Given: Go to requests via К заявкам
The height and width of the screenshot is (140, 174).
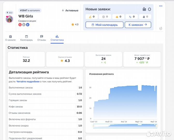Looking at the screenshot, I should click(x=138, y=25).
